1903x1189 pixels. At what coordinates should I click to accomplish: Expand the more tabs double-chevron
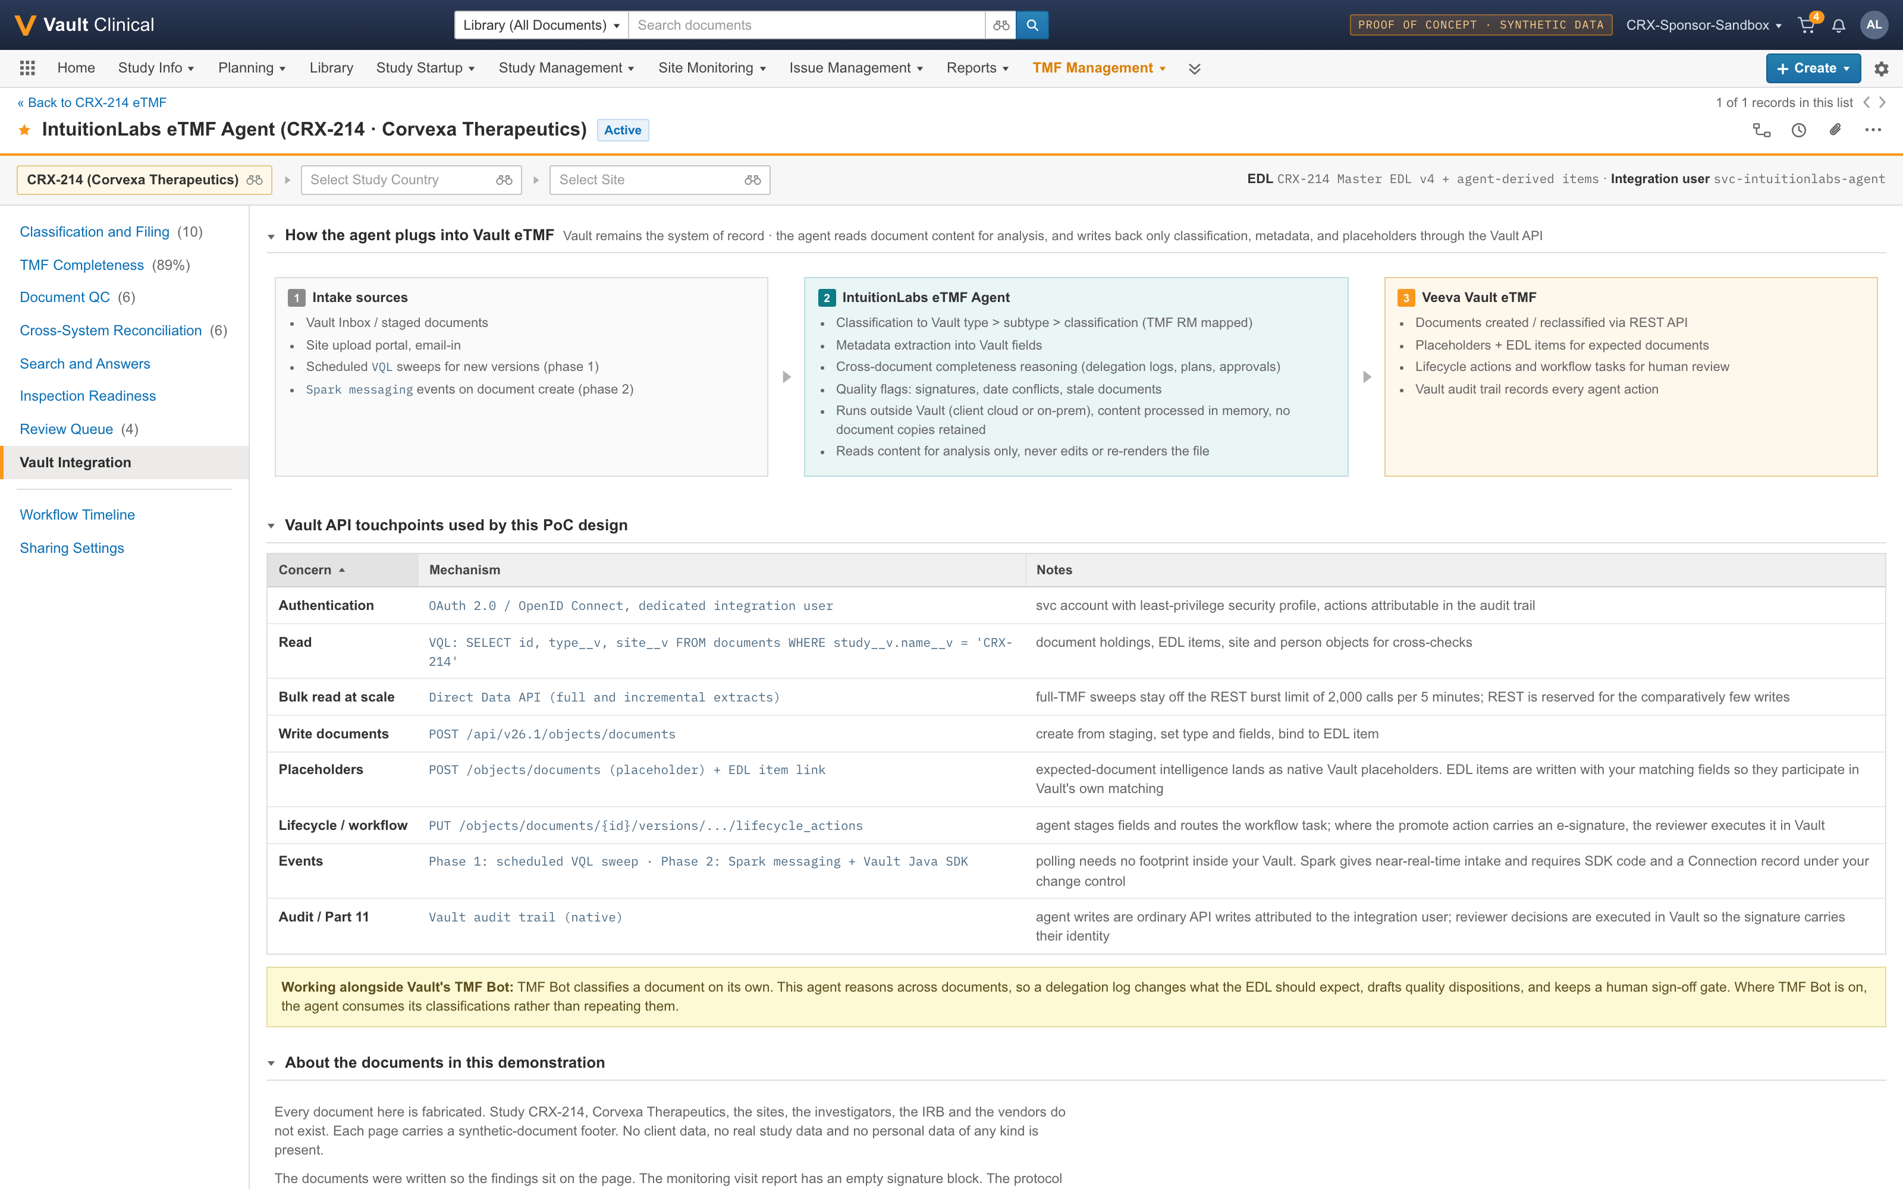[x=1195, y=69]
